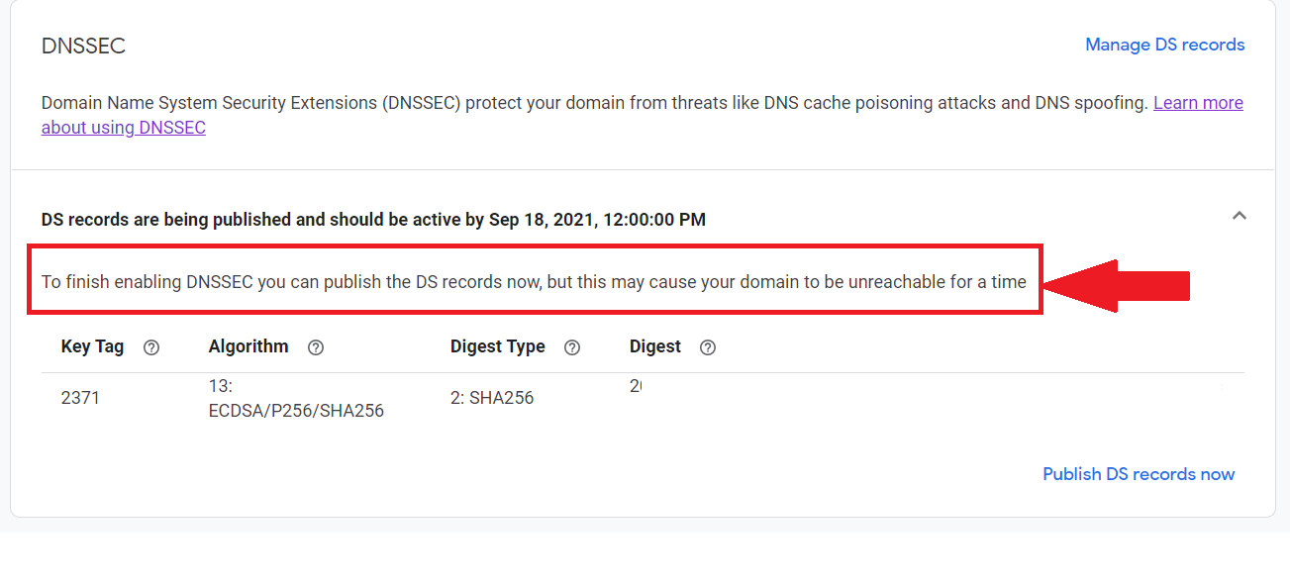Click the highlighted finish enabling DNSSEC warning text
The width and height of the screenshot is (1290, 586).
pos(534,282)
